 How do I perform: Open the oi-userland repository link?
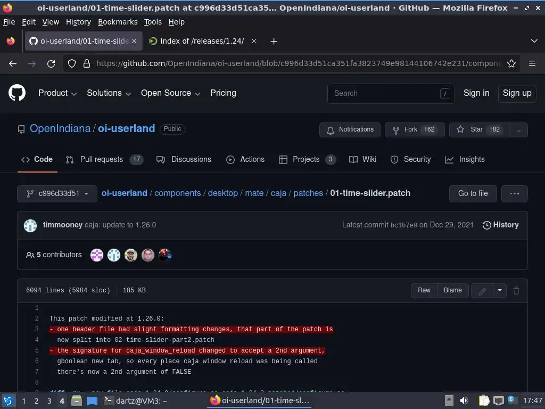point(127,129)
